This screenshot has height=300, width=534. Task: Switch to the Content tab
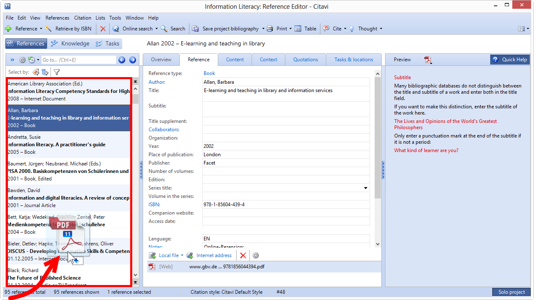pyautogui.click(x=235, y=60)
